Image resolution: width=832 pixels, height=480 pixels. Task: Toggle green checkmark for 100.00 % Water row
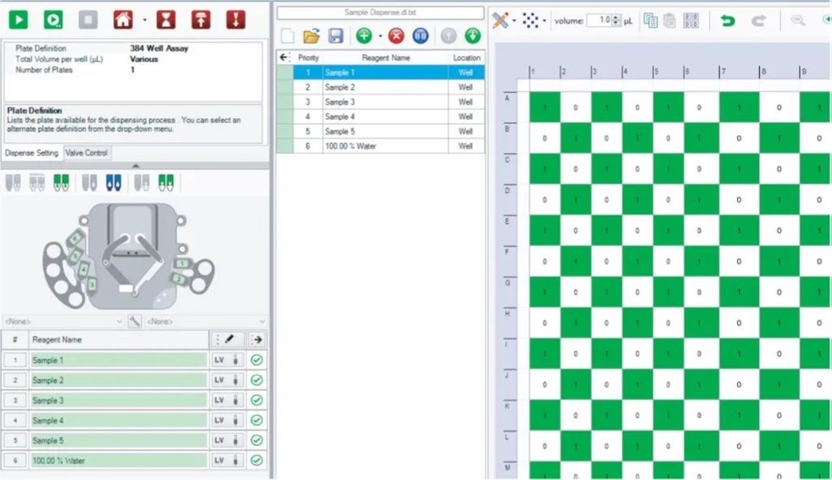pos(257,460)
